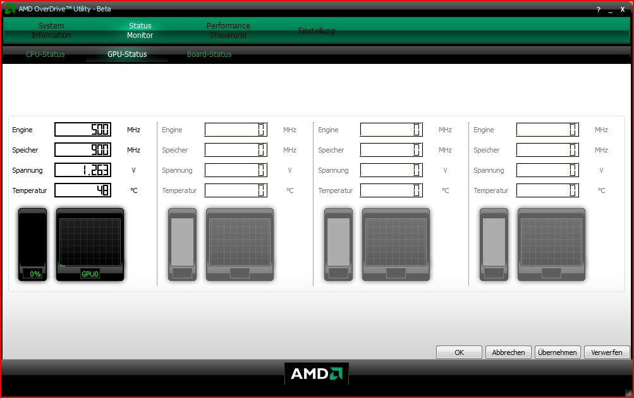Click the Übernehmen button
This screenshot has width=634, height=398.
click(x=558, y=352)
